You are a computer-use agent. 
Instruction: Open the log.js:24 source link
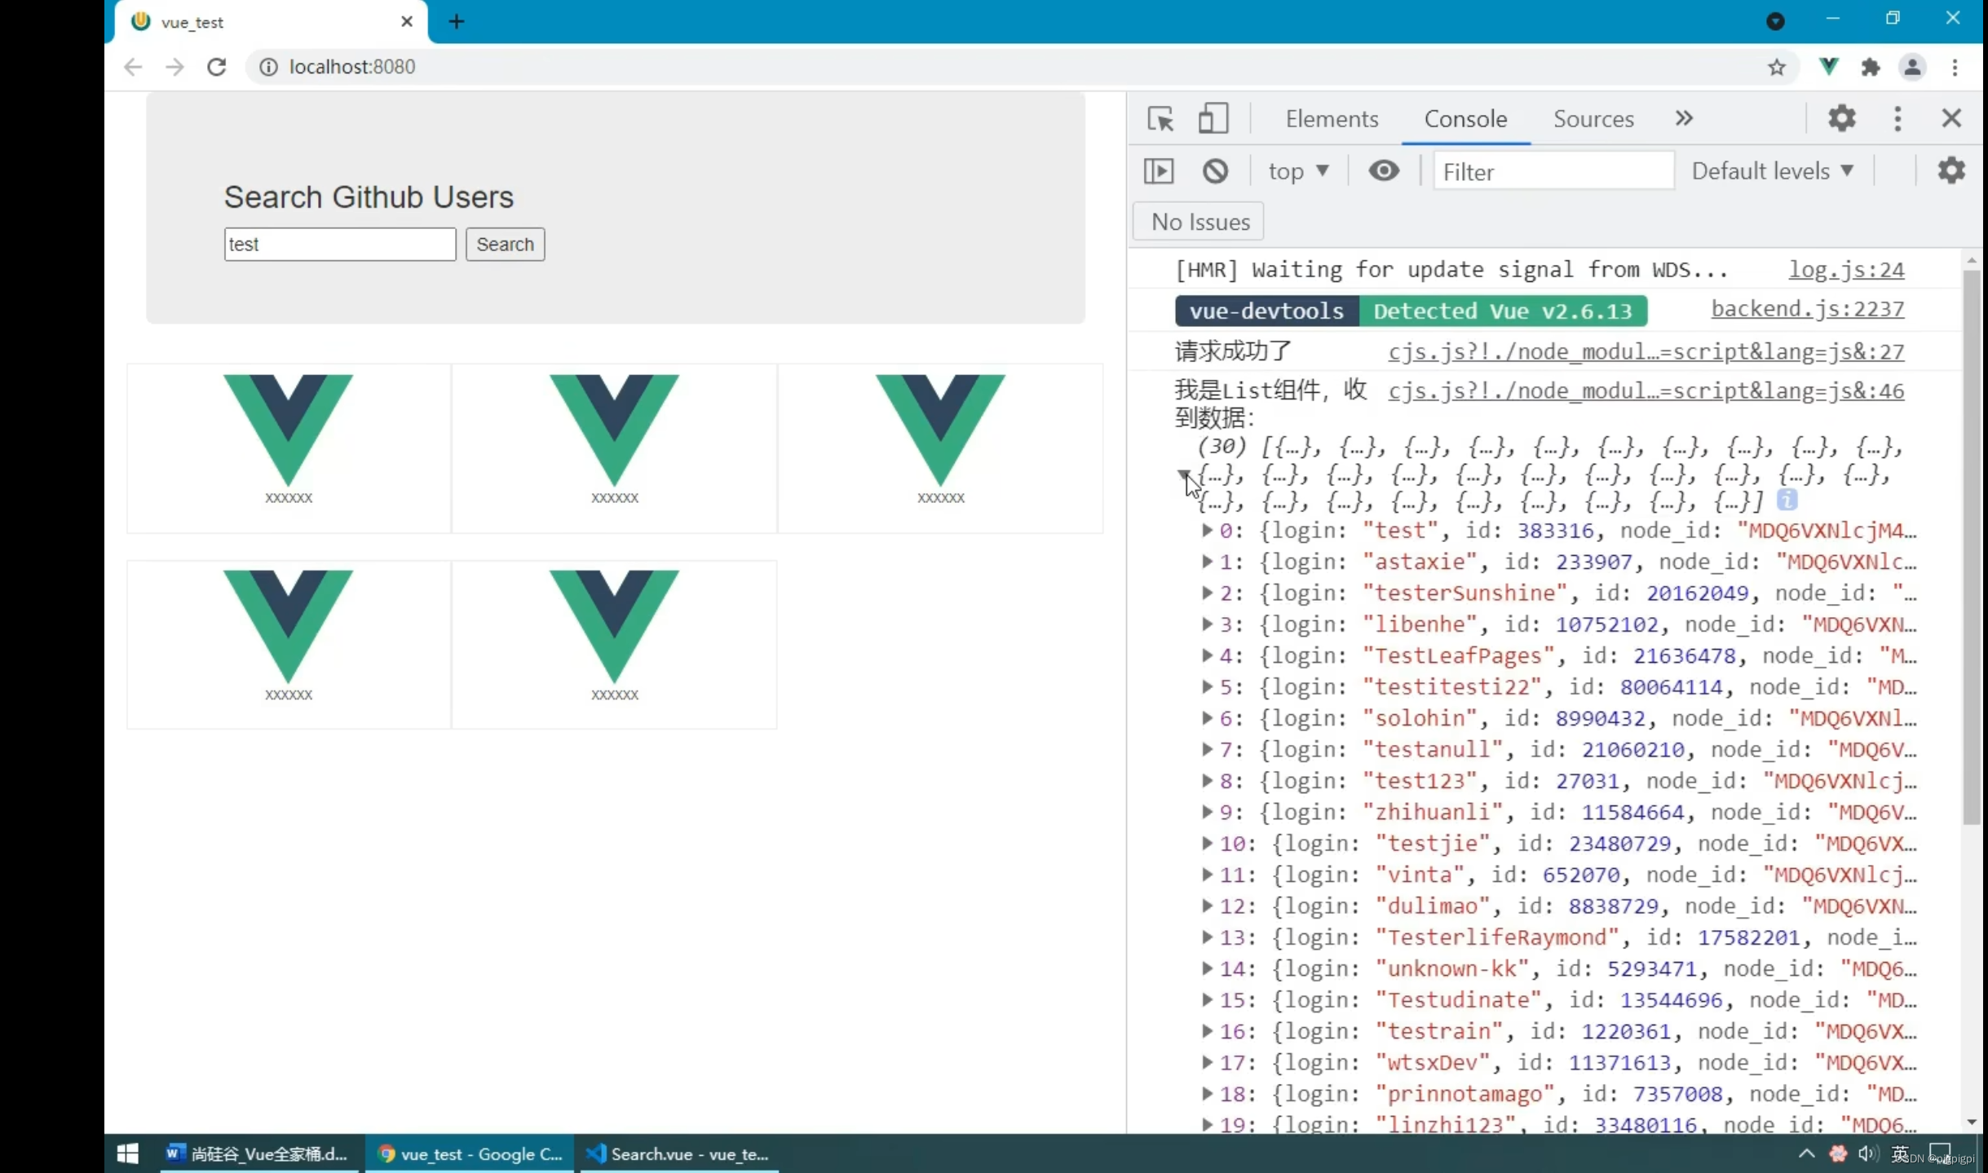[x=1846, y=270]
